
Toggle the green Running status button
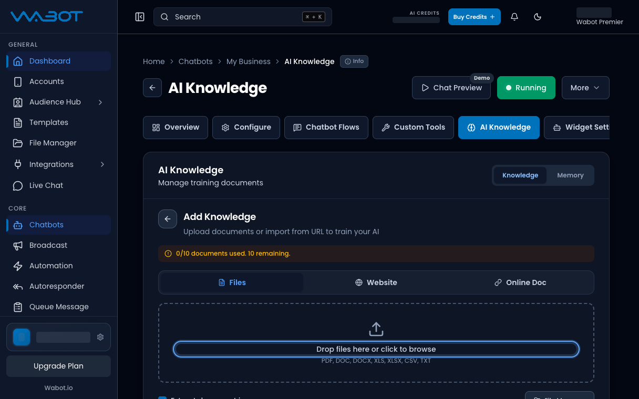click(526, 88)
